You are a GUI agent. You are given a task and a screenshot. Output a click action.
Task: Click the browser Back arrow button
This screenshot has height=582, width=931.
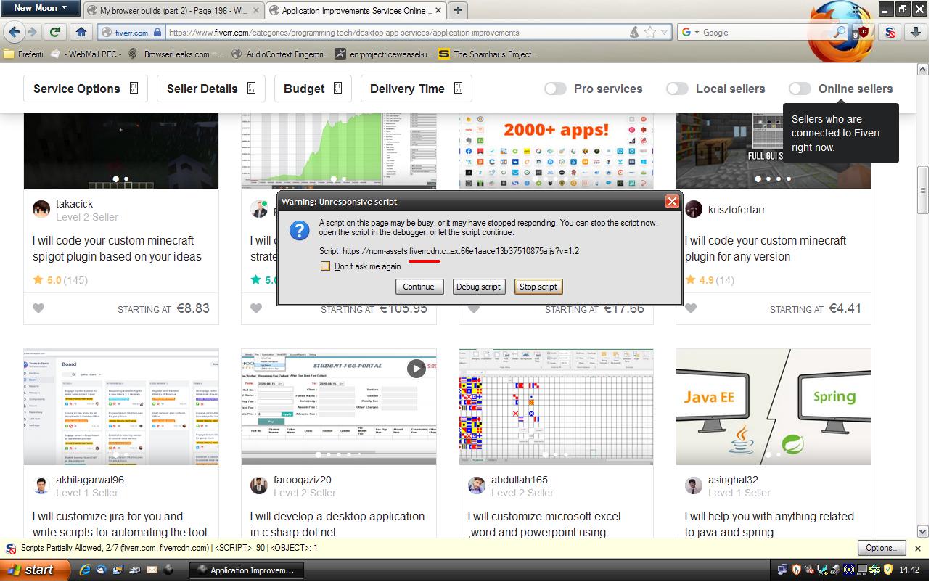[x=14, y=32]
